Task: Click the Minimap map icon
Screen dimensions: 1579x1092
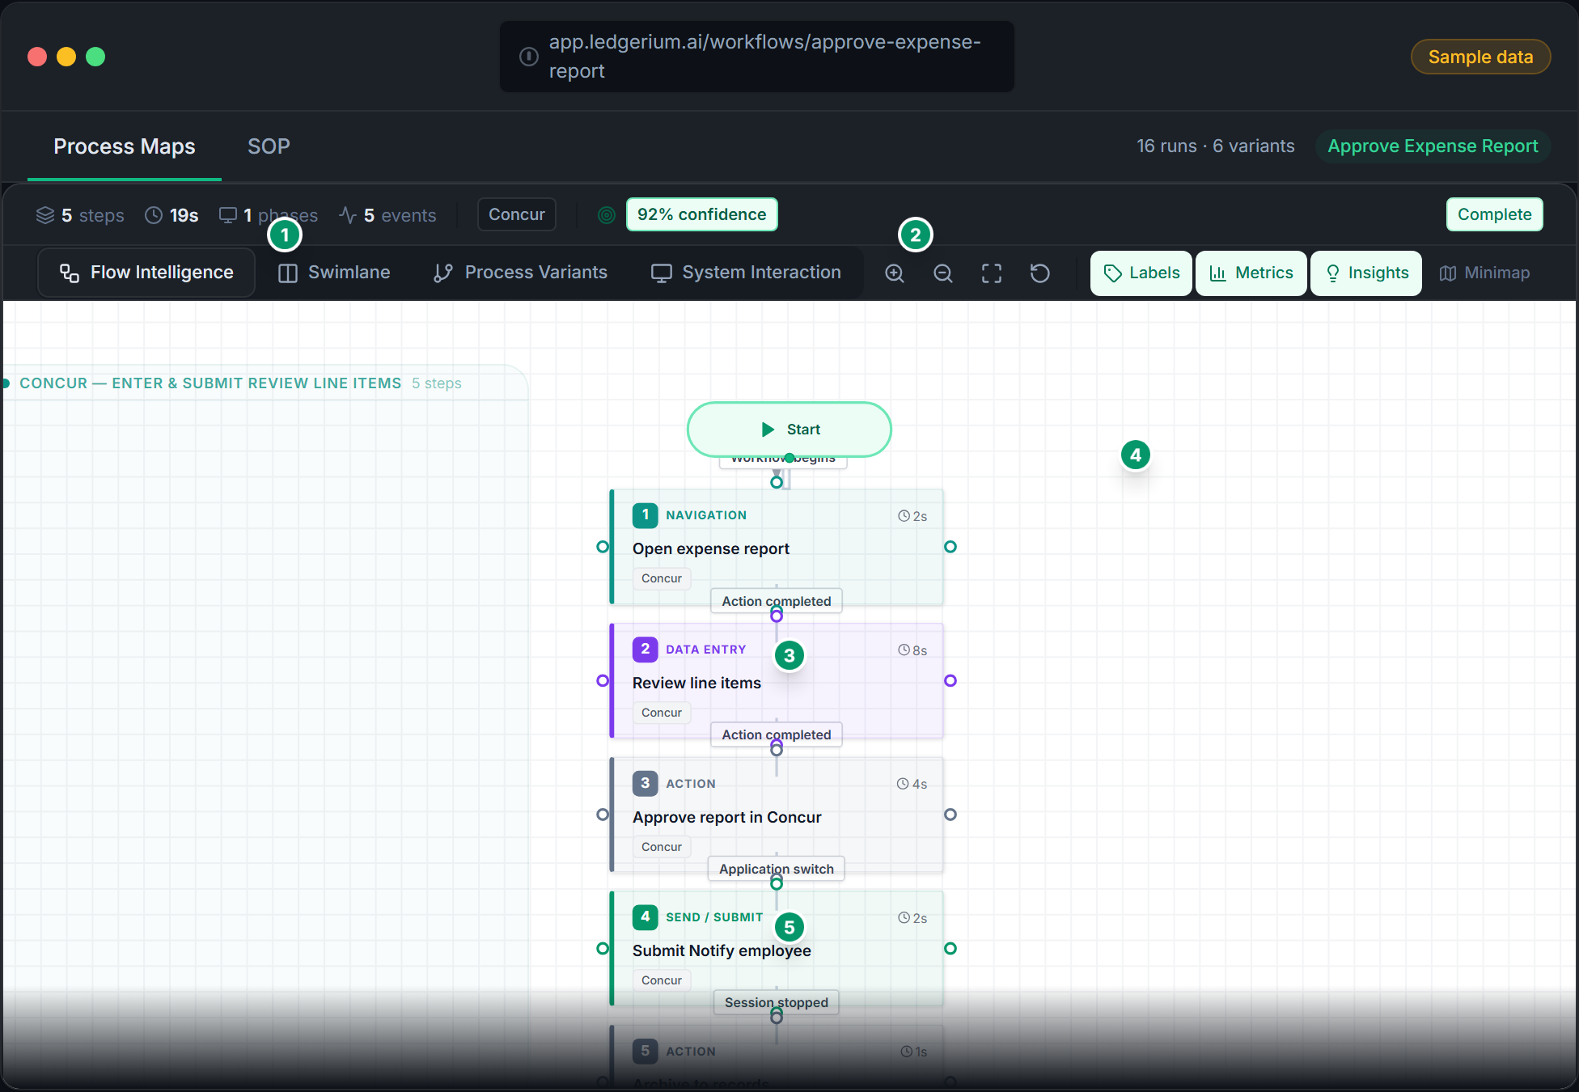Action: tap(1448, 273)
